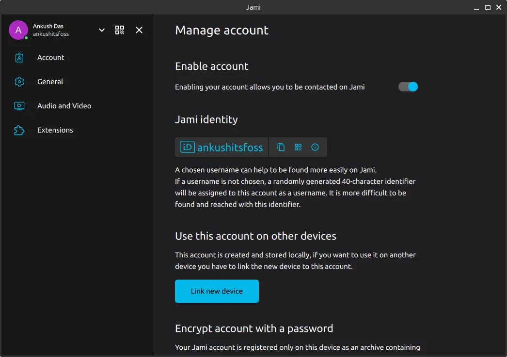Select the Account menu label

(x=51, y=58)
